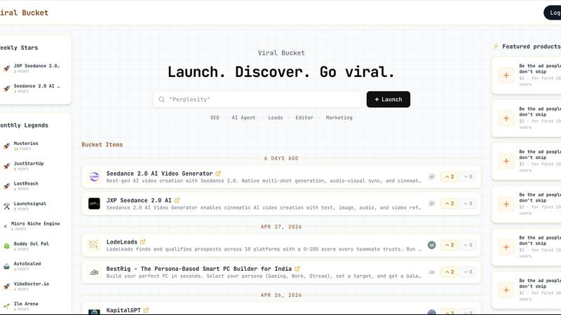Open external link icon beside LodeLeads
This screenshot has height=315, width=561.
pos(142,241)
